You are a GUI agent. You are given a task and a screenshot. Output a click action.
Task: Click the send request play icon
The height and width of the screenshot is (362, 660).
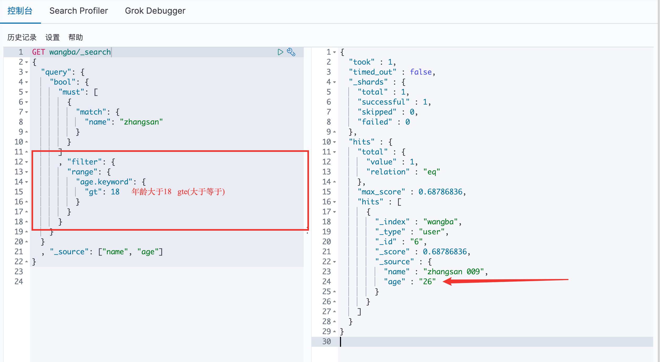pos(280,52)
